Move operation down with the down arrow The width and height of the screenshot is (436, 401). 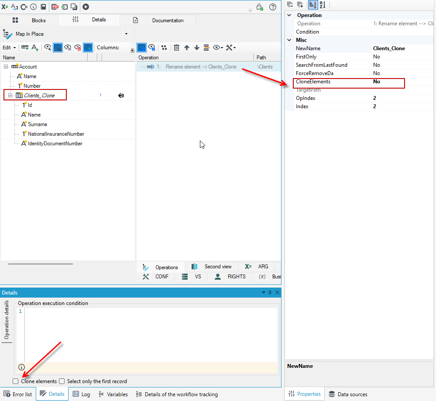point(197,48)
